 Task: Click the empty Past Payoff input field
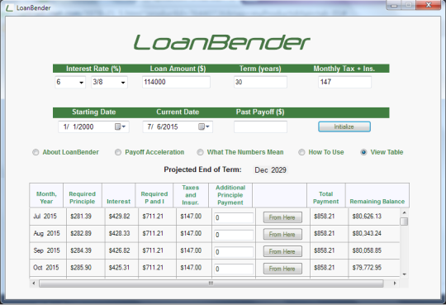click(x=260, y=126)
